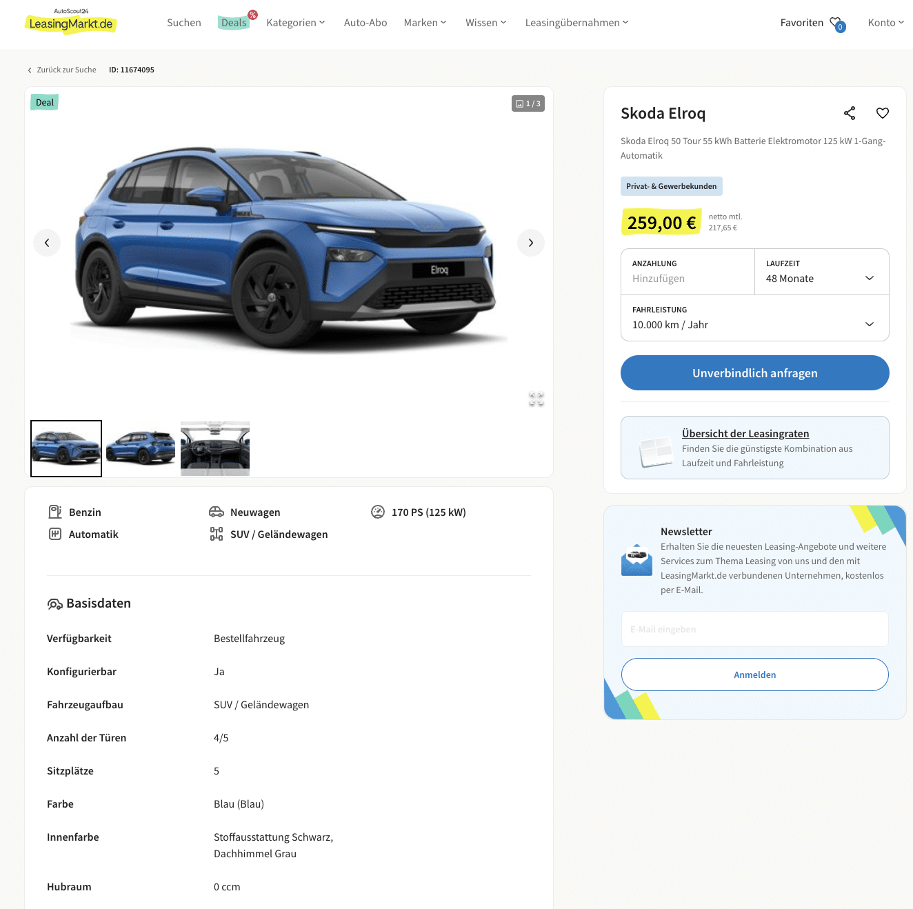
Task: Go to Auto-Abo page
Action: [x=365, y=23]
